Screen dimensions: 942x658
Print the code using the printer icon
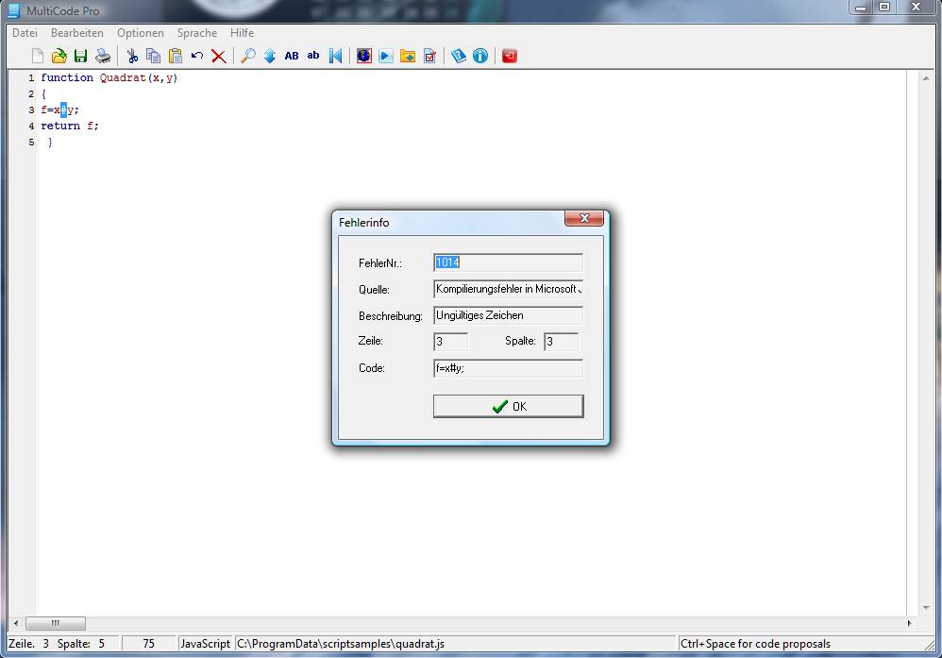[x=103, y=56]
